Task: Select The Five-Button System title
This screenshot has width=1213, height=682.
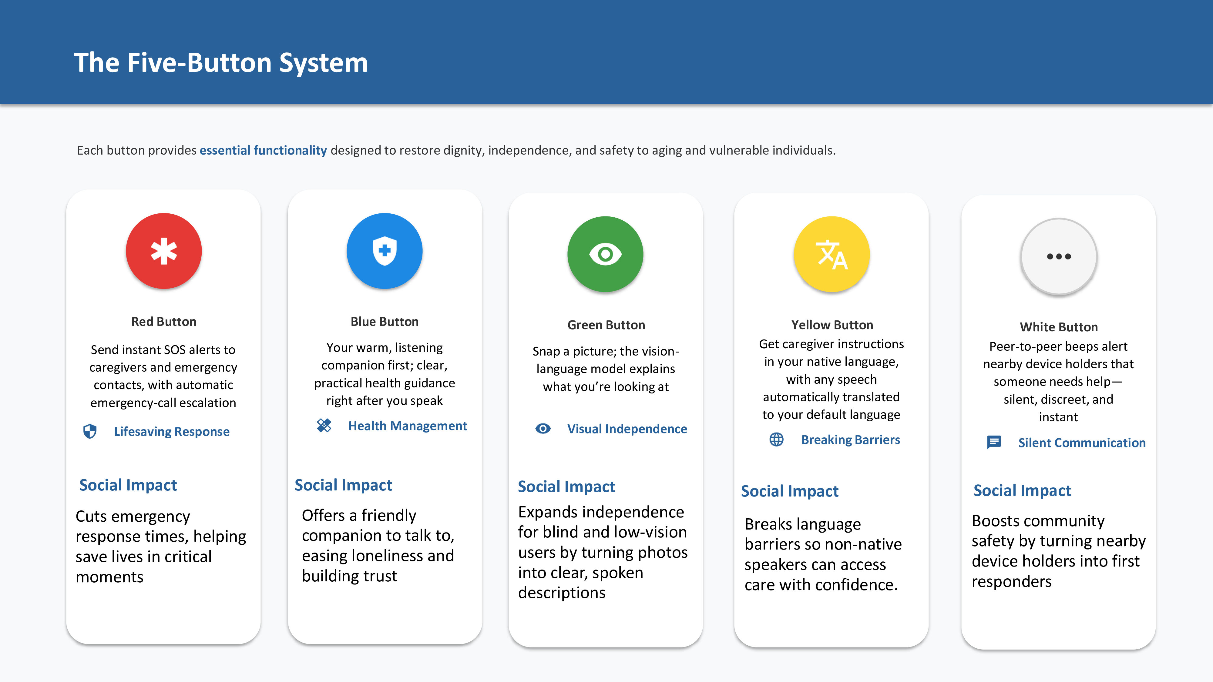Action: (x=220, y=62)
